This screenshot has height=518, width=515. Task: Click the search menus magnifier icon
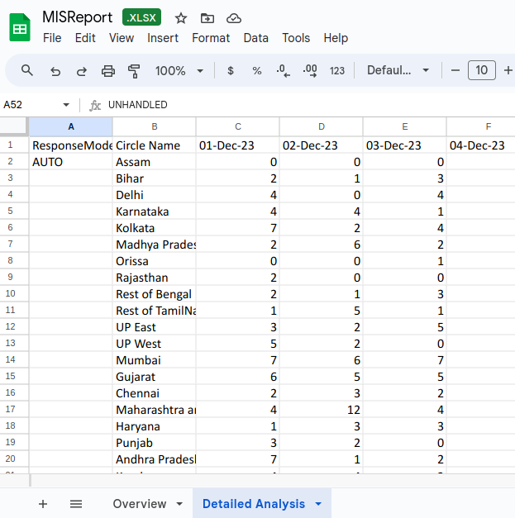[27, 71]
